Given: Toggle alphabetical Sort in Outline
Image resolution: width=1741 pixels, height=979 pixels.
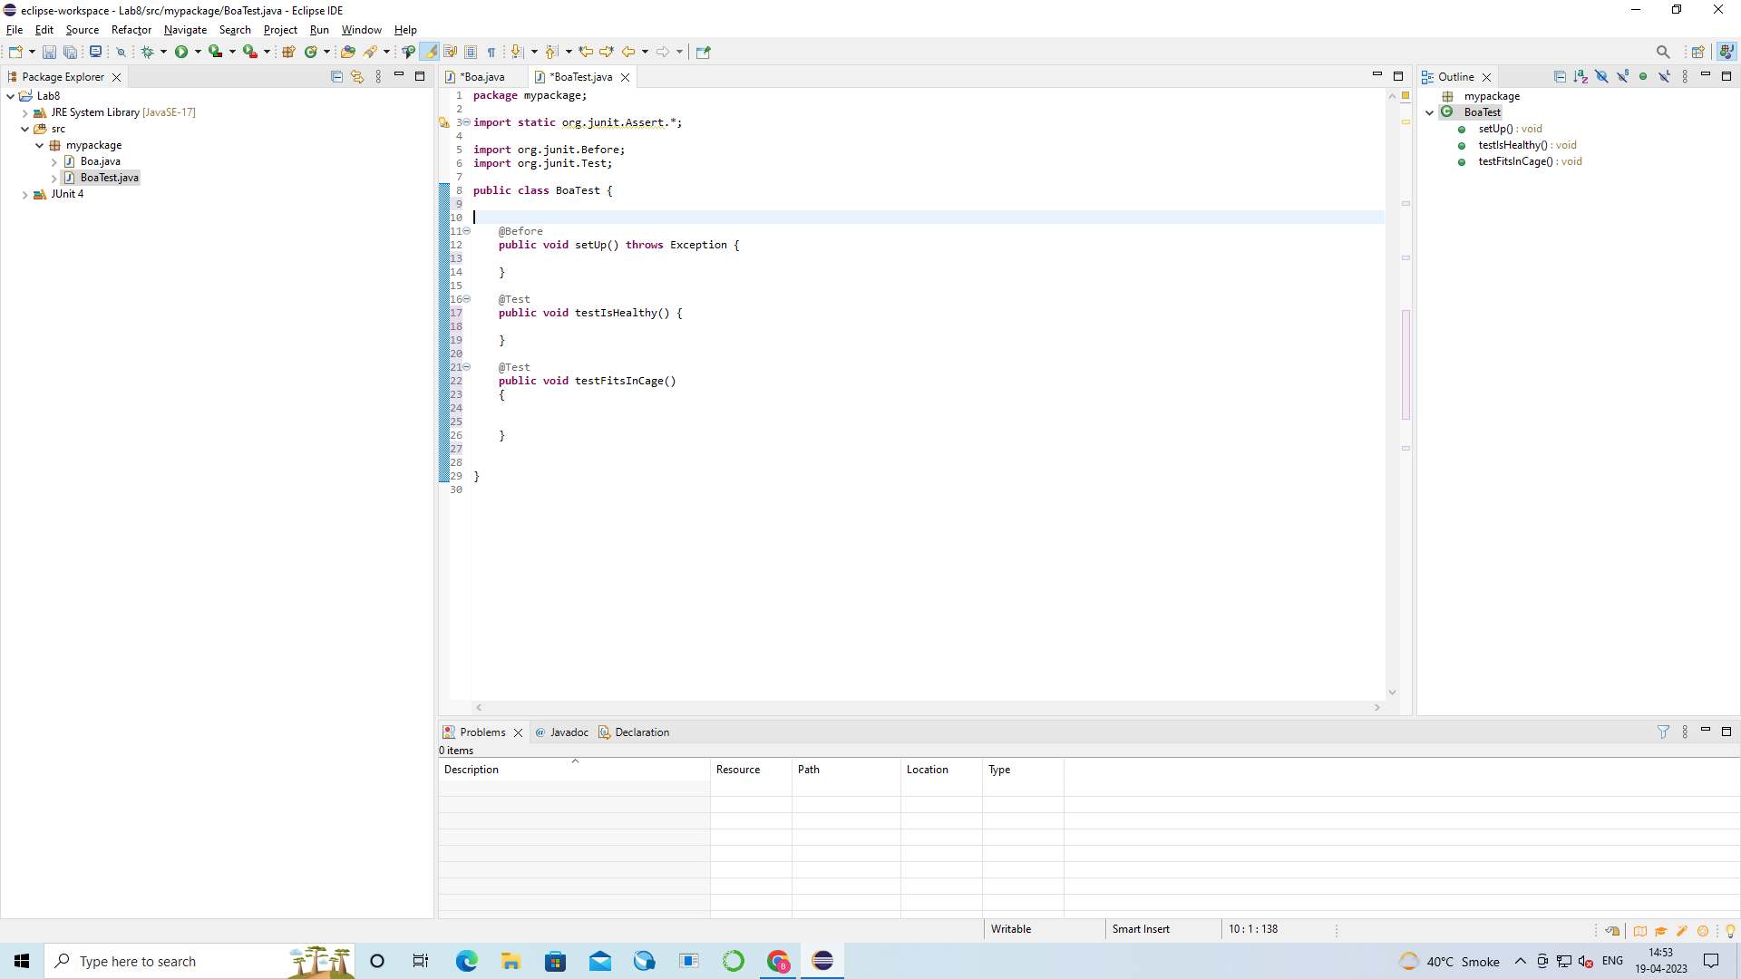Looking at the screenshot, I should tap(1581, 77).
